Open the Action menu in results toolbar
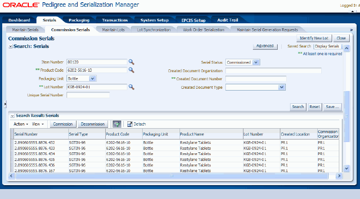This screenshot has height=199, width=360. [21, 124]
